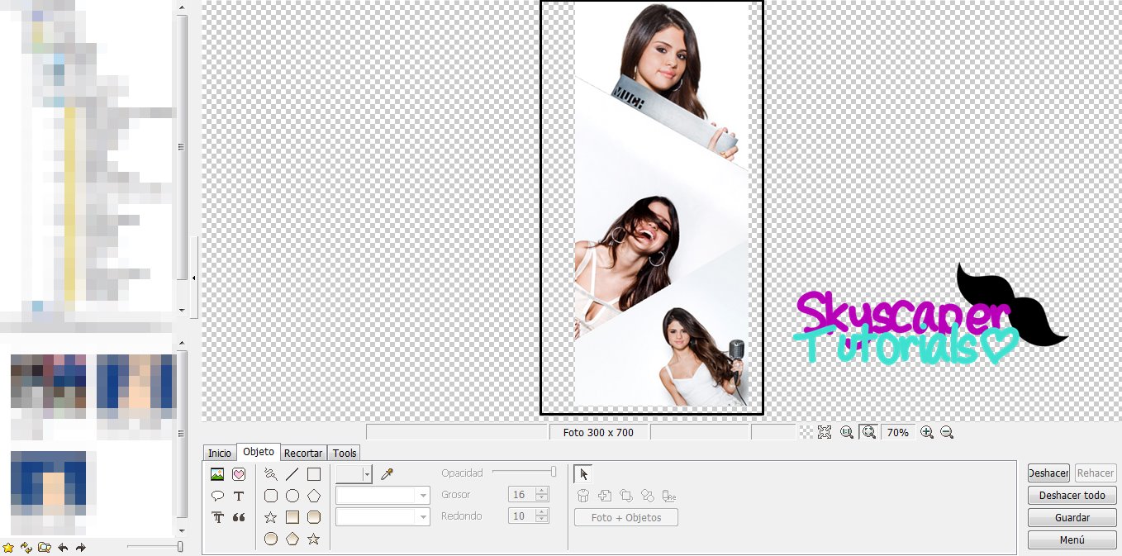Pick the outlined pentagon shape tool
This screenshot has width=1122, height=556.
tap(313, 496)
